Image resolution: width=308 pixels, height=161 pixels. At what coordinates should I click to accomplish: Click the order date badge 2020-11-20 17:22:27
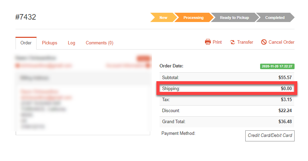click(277, 66)
